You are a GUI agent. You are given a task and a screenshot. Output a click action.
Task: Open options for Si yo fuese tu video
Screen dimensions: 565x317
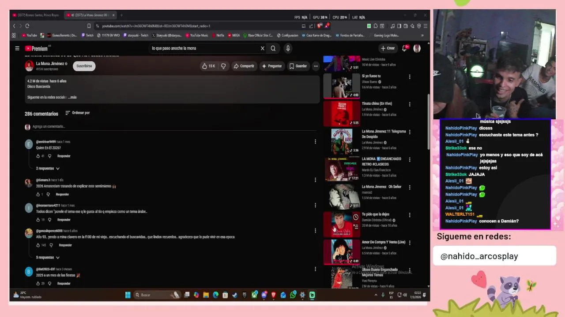(x=410, y=77)
